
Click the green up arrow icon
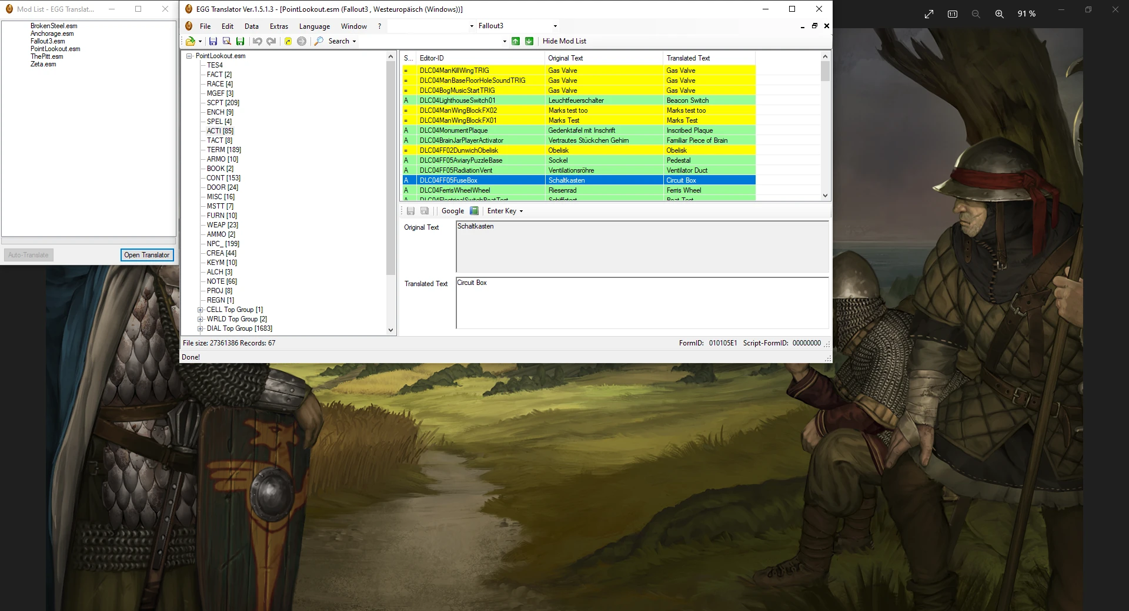point(516,41)
